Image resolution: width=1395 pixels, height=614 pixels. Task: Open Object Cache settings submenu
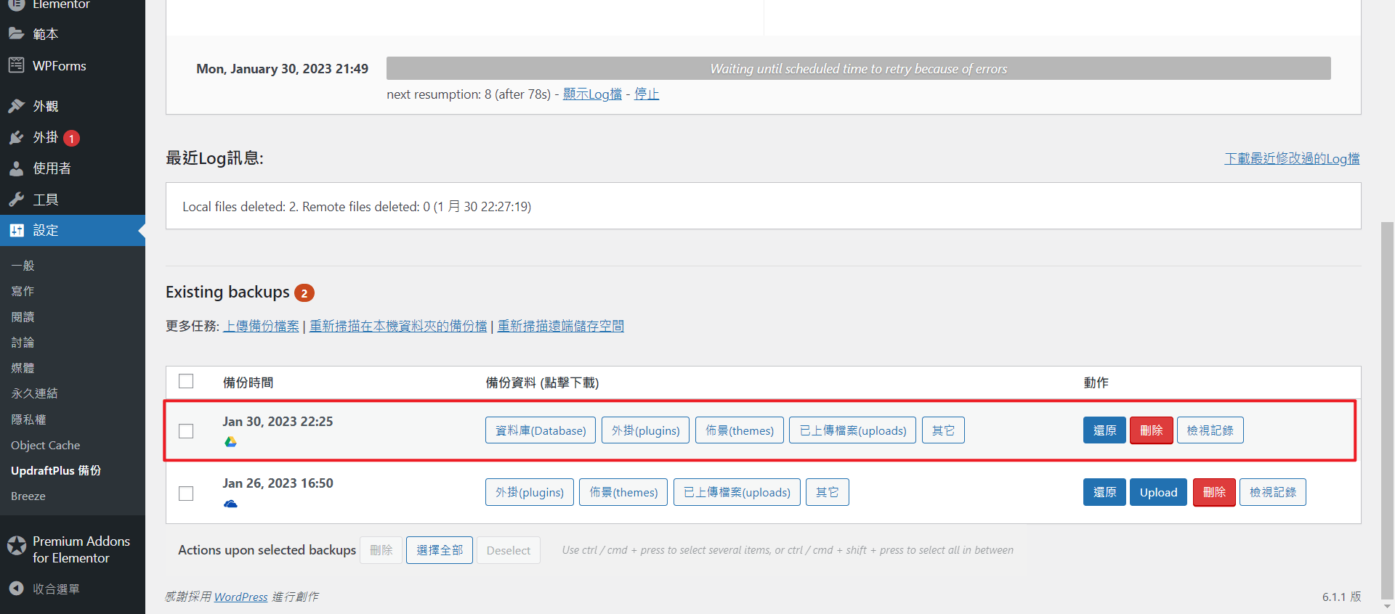coord(45,445)
